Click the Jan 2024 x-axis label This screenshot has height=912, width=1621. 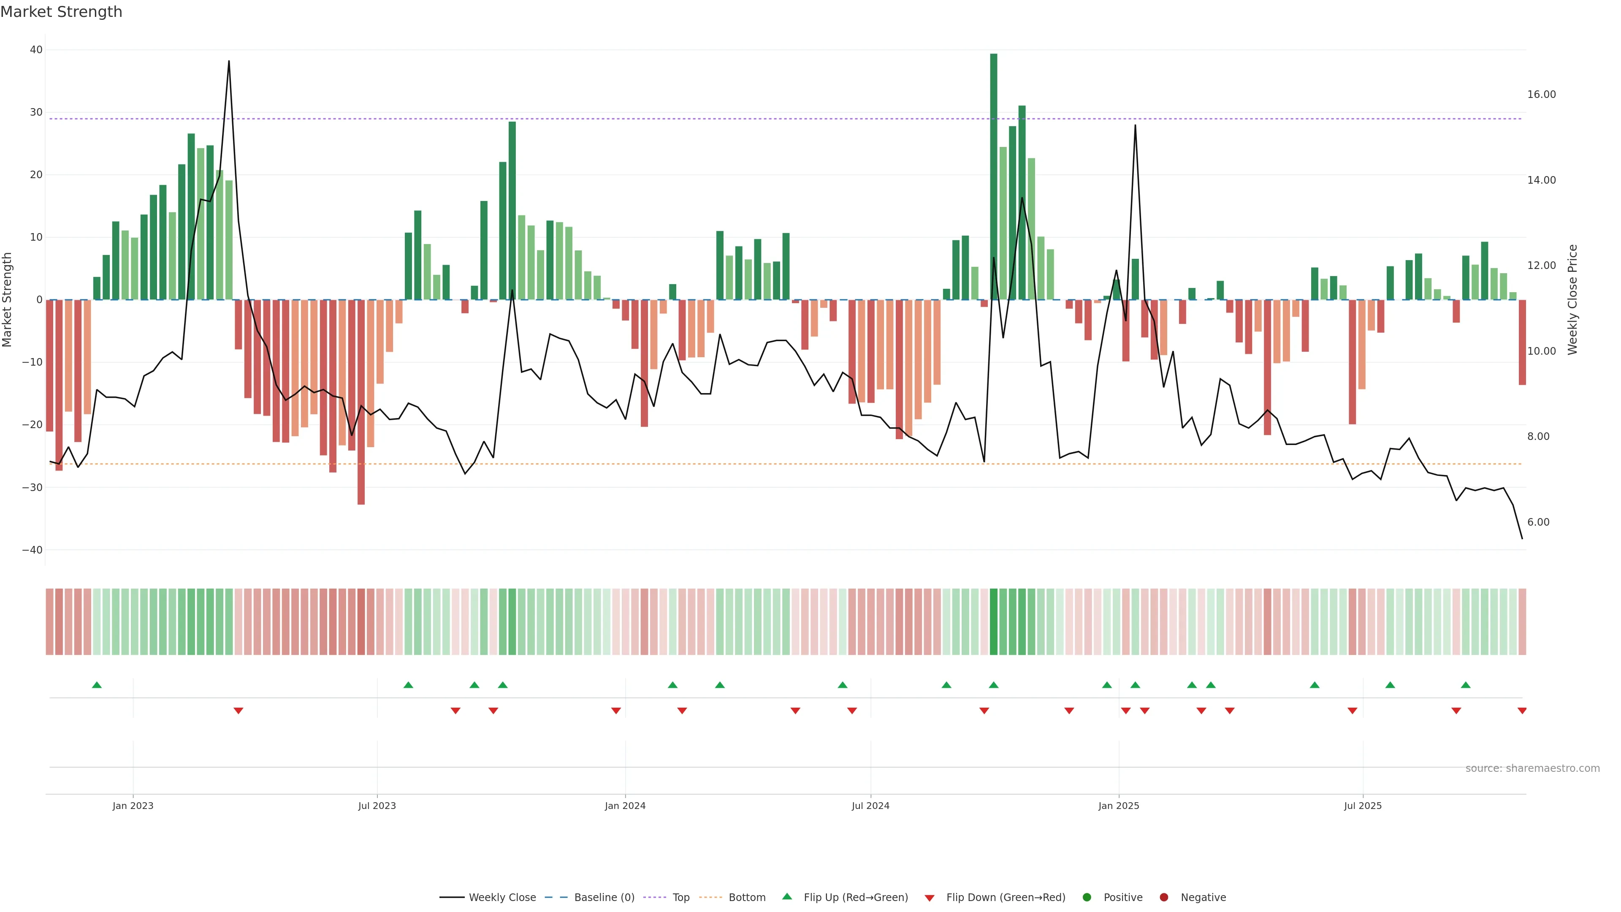pyautogui.click(x=625, y=806)
